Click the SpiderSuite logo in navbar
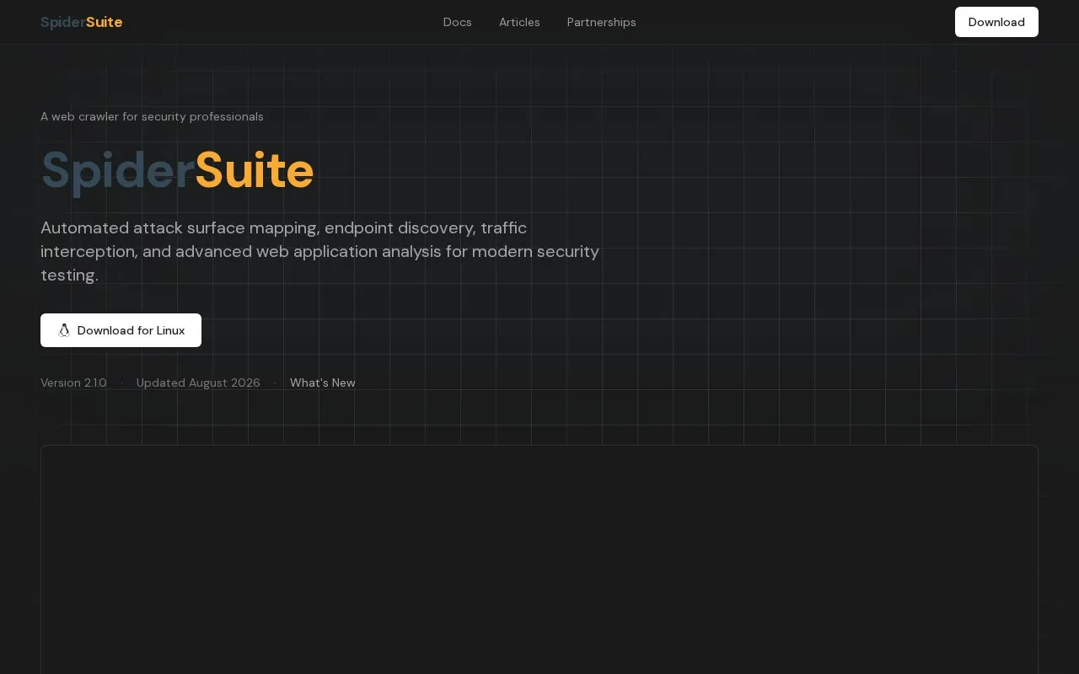The height and width of the screenshot is (674, 1079). (82, 22)
